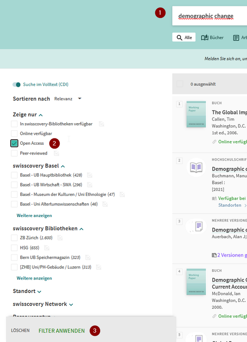Check [ZHB] Uni/PH-Gebäude / Luzern
Viewport: 247px width, 342px height.
pyautogui.click(x=14, y=267)
